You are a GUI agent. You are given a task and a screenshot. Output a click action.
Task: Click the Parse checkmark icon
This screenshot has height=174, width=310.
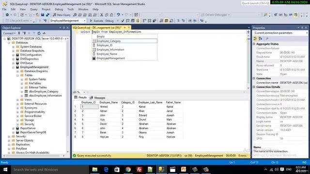coord(123,21)
